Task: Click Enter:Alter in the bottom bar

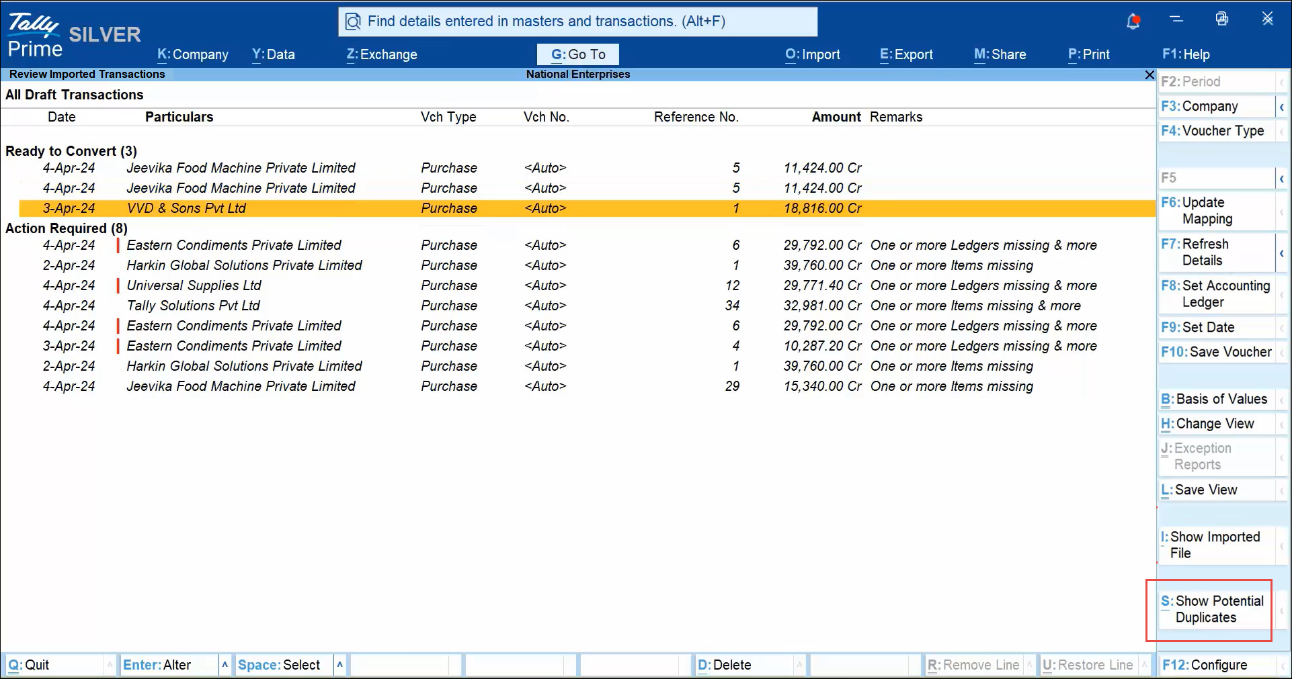Action: pyautogui.click(x=168, y=665)
